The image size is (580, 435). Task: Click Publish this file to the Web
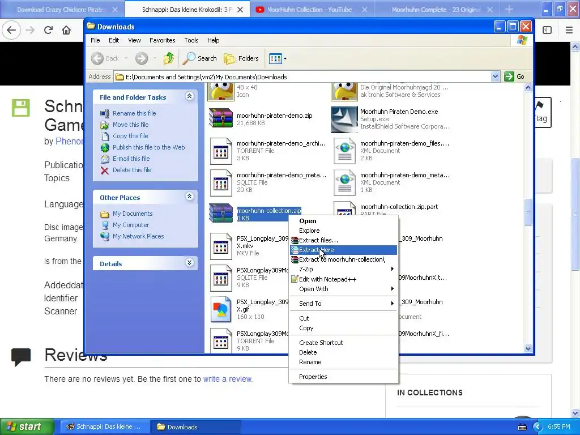[149, 147]
